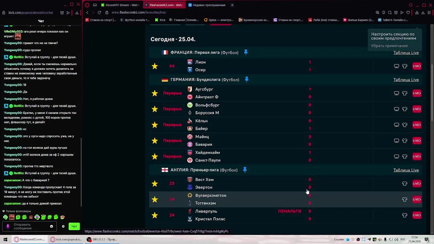Viewport: 434px width, 244px height.
Task: Open Opera heart bookmark icon
Action: [x=408, y=13]
